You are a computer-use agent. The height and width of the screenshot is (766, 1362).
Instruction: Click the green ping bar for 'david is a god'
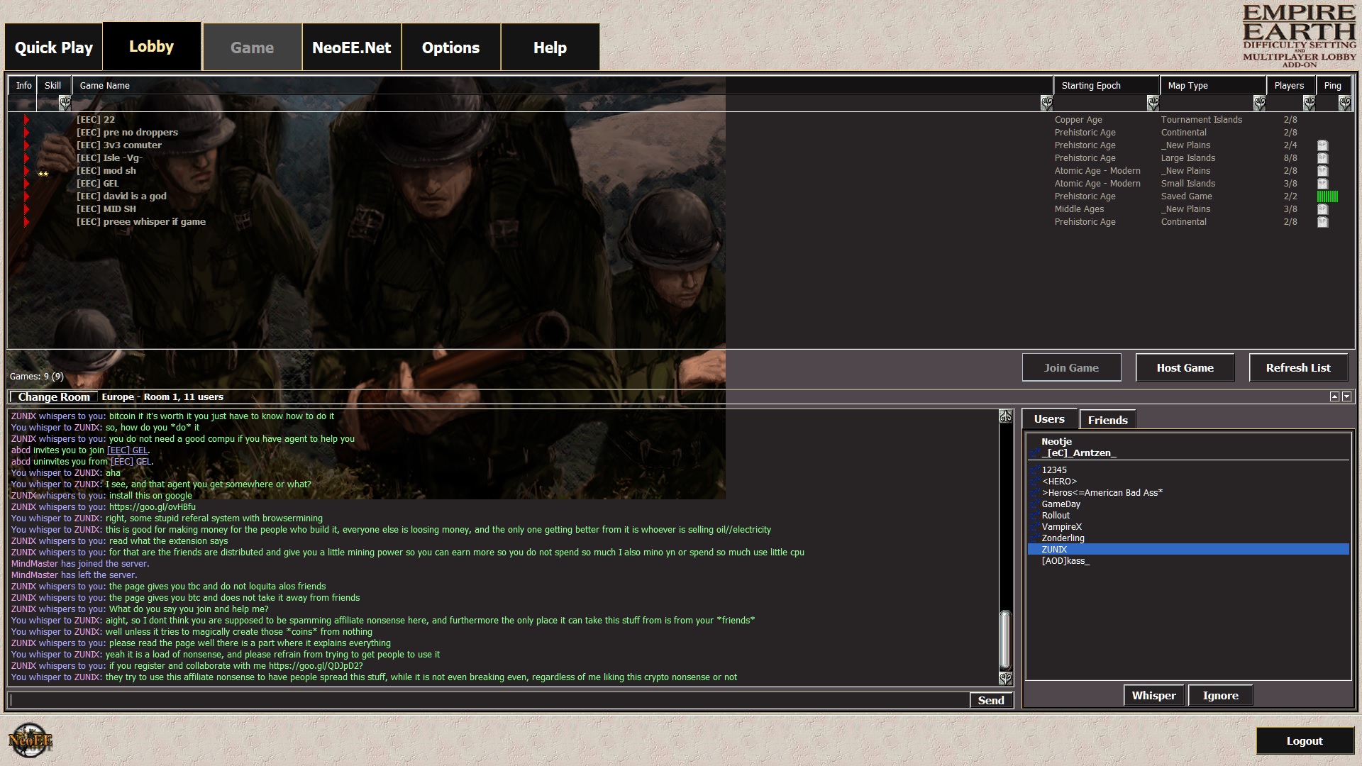click(x=1327, y=196)
